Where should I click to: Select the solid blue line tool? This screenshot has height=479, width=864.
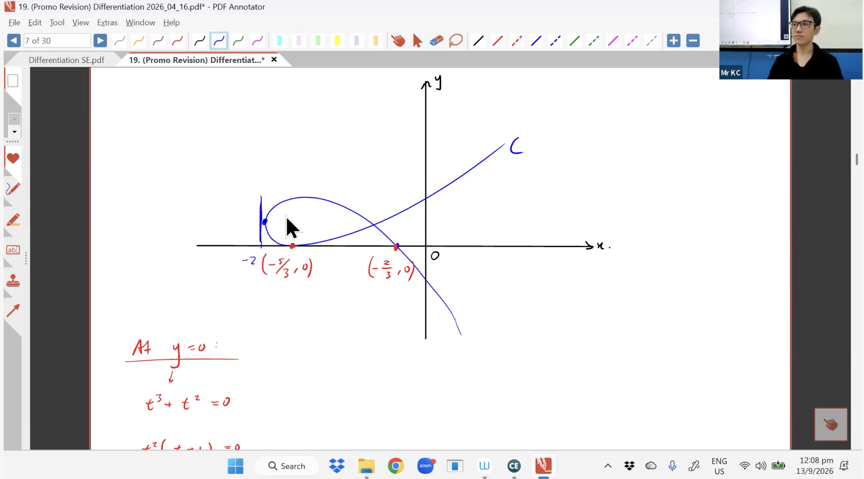click(x=536, y=41)
